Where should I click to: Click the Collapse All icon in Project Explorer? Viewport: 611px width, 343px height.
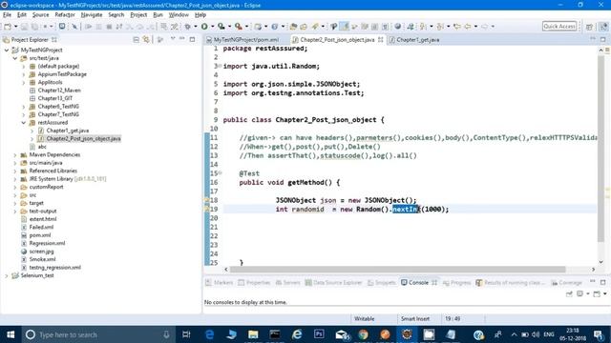pyautogui.click(x=136, y=39)
